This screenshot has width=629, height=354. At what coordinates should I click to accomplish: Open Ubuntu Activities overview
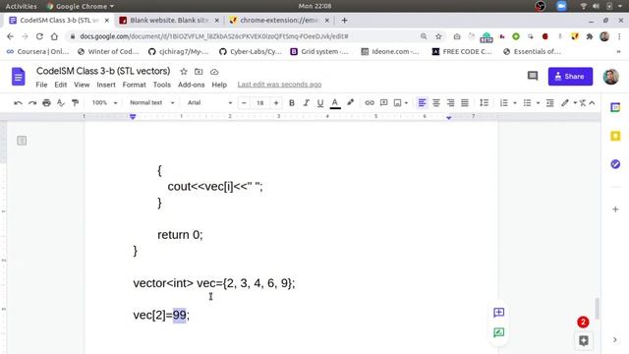[21, 6]
